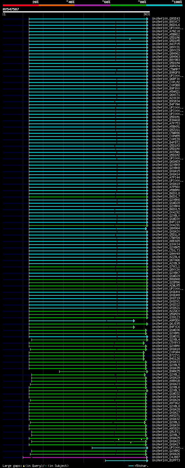Screen dimensions: 185x468
Task: Select the UniRef100_Q9ZU11 label
Action: tap(166, 130)
